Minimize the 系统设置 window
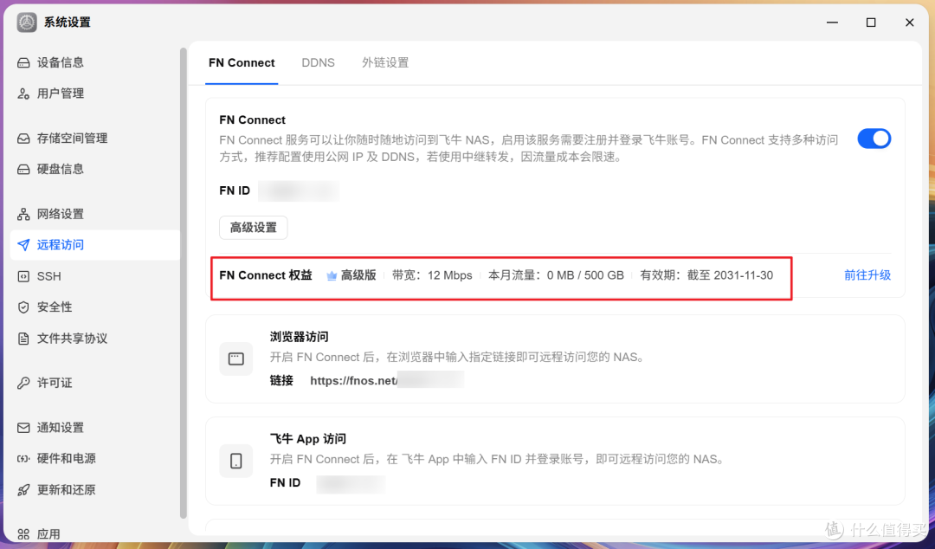 (833, 23)
